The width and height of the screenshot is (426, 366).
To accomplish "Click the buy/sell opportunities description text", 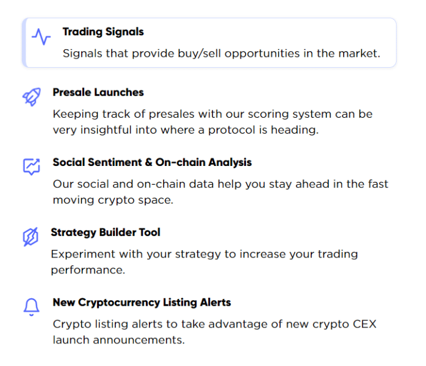I will [x=221, y=54].
